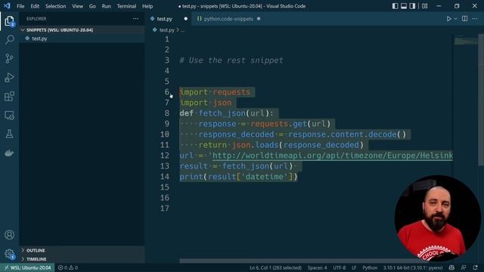
Task: Go to line via Ln 6, Col 1 status
Action: pyautogui.click(x=275, y=267)
